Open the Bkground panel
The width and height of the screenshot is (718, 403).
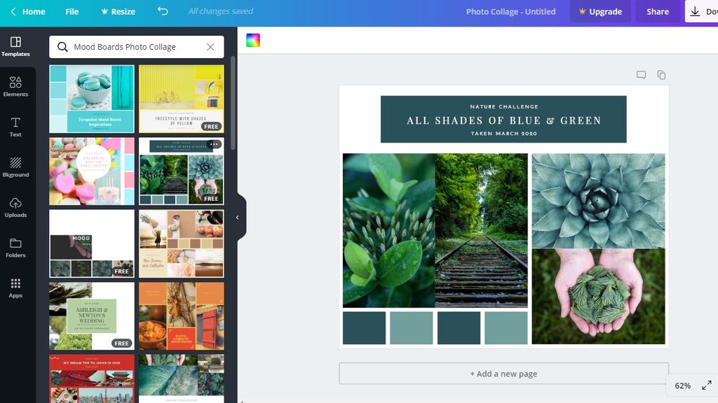[15, 168]
